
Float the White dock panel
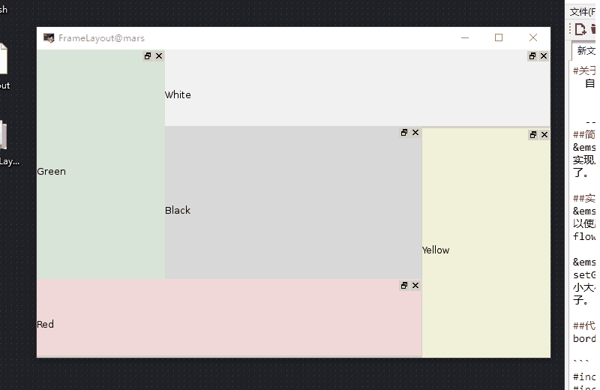click(x=532, y=56)
